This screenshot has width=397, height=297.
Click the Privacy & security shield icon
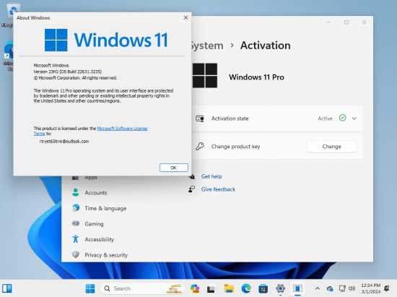(76, 254)
